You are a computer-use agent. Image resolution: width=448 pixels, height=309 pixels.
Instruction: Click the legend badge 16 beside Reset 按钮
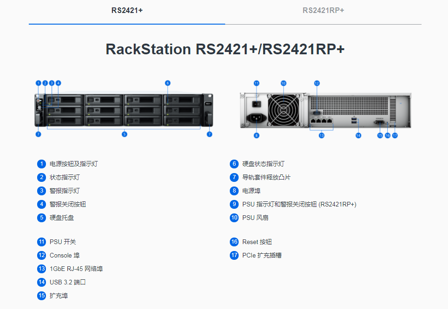pyautogui.click(x=234, y=242)
